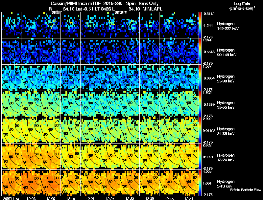This screenshot has width=263, height=200.
Task: Click the Hydrogen 55-90 keV row label
Action: (226, 79)
